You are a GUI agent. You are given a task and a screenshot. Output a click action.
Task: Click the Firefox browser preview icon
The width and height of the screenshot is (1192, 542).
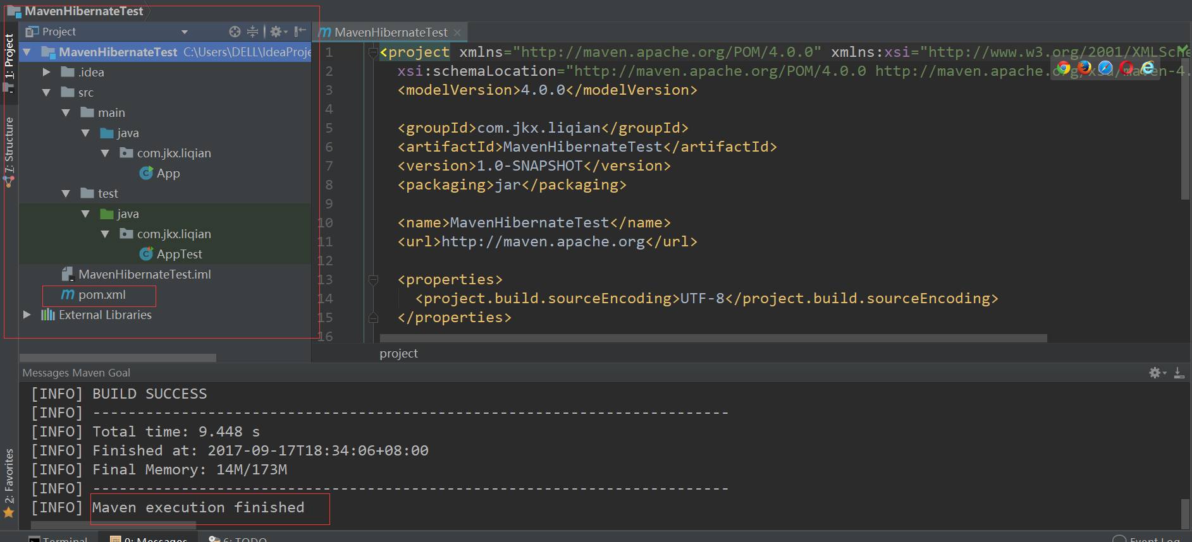point(1084,68)
